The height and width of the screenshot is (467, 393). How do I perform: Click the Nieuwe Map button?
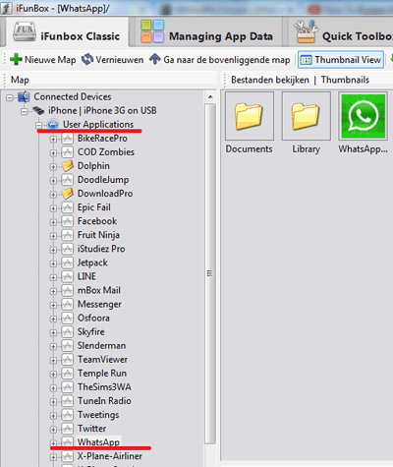(43, 60)
